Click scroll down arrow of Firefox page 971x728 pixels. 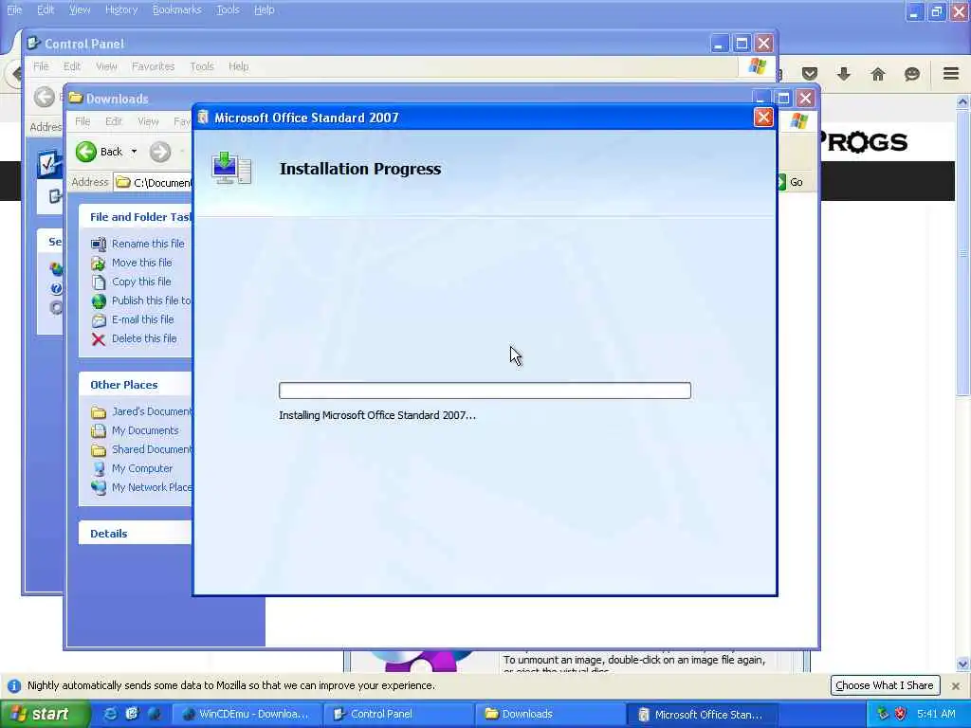pos(962,664)
